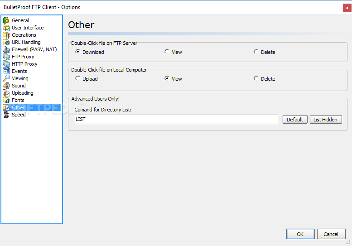This screenshot has width=352, height=246.
Task: Click the FTP Proxy monitor icon
Action: (6, 57)
